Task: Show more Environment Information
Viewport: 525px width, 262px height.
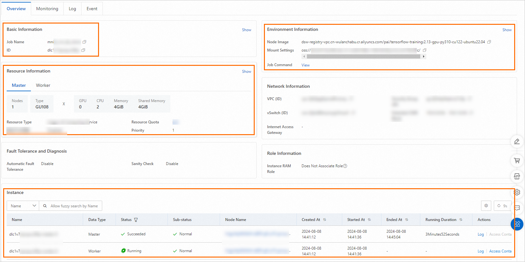Action: pyautogui.click(x=507, y=30)
